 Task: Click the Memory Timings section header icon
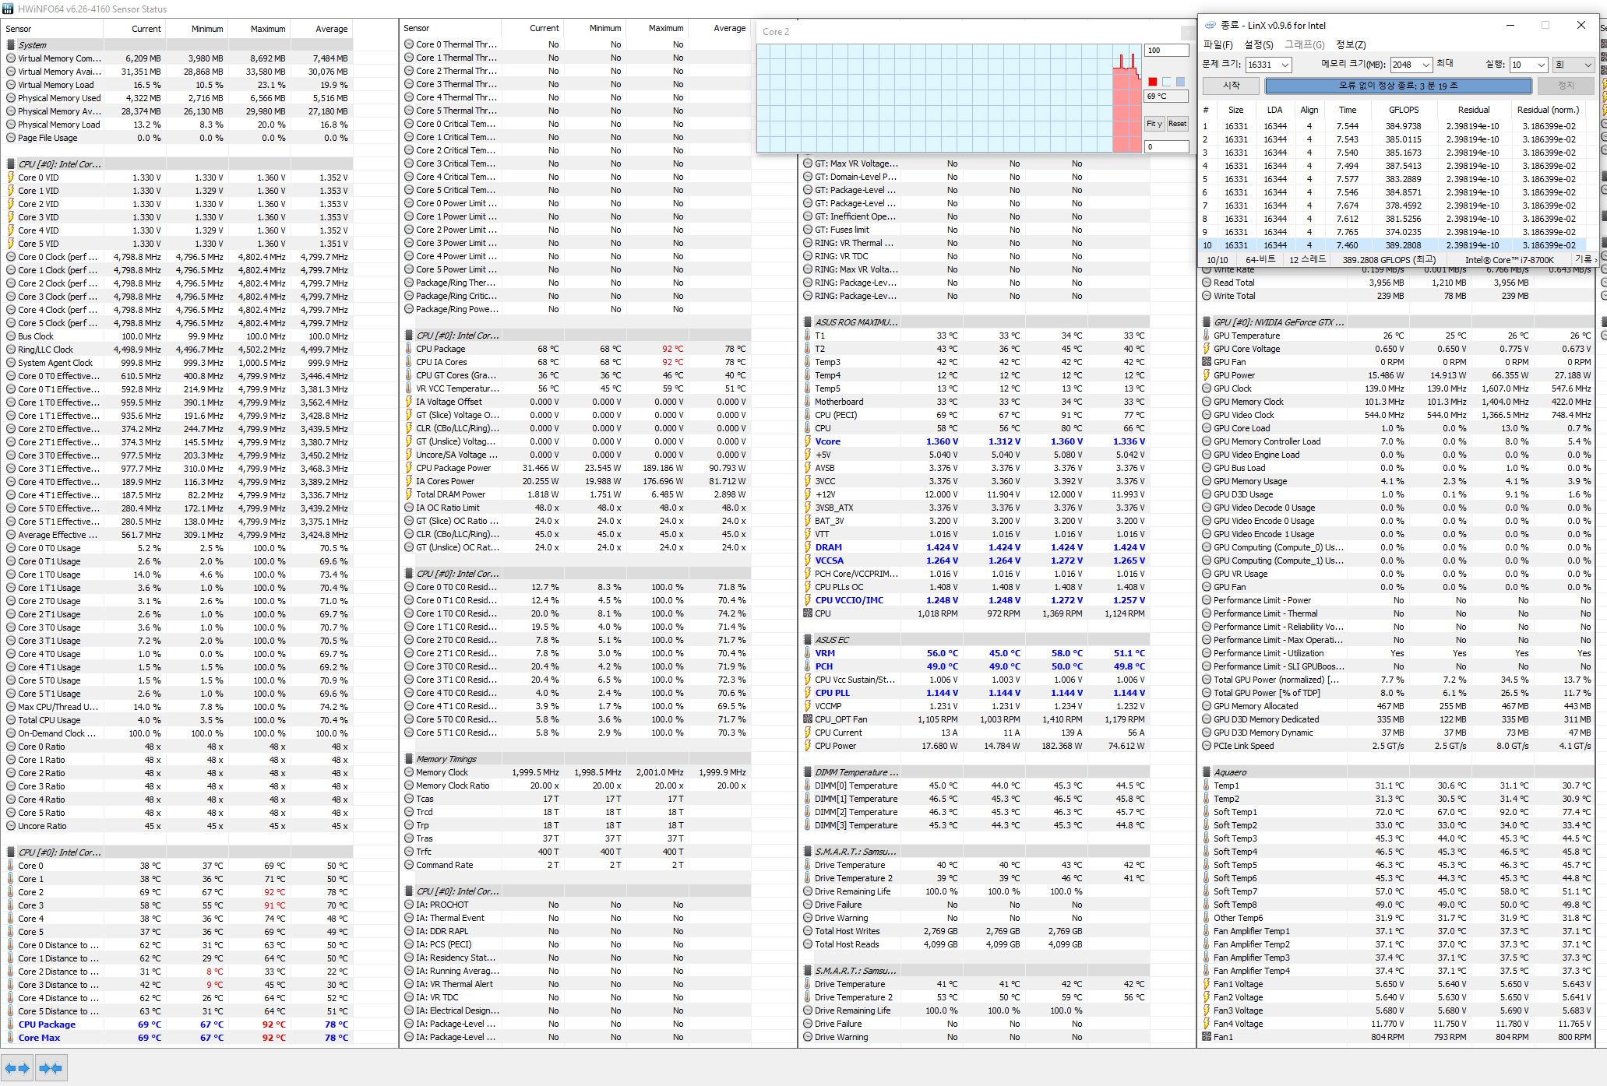pyautogui.click(x=409, y=759)
